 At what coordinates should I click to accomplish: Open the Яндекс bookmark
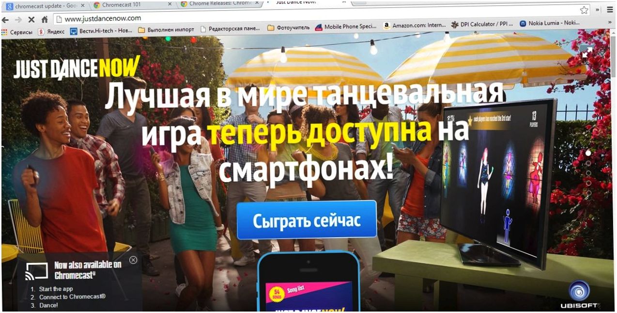point(51,32)
